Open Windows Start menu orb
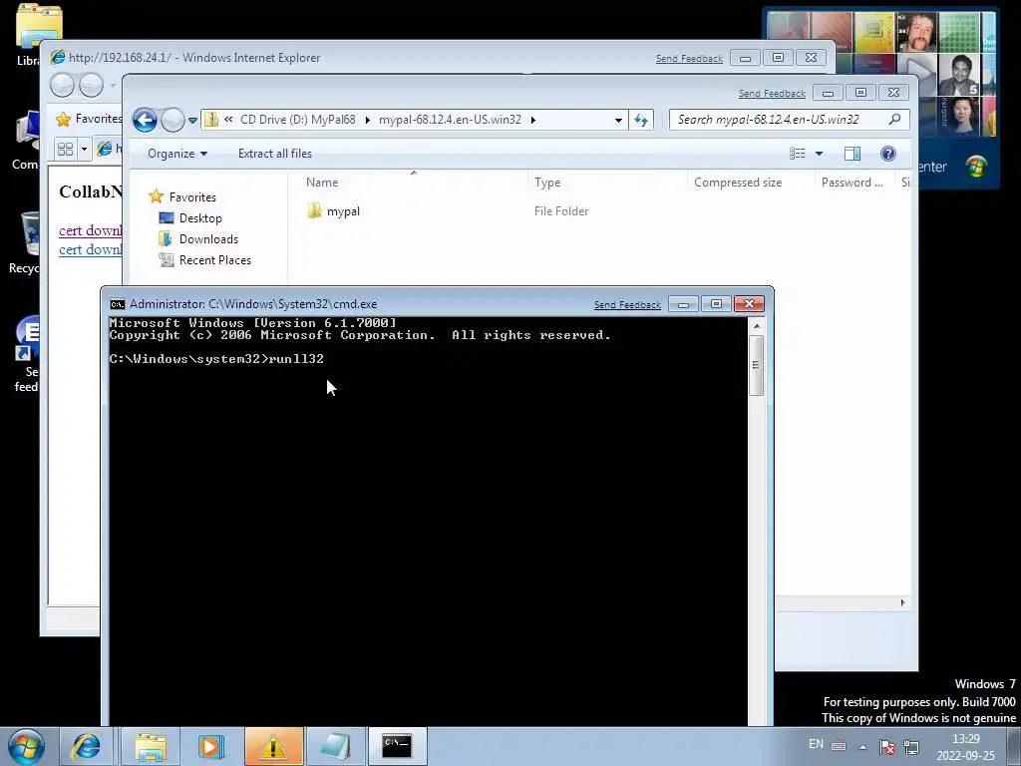Image resolution: width=1021 pixels, height=766 pixels. click(26, 746)
